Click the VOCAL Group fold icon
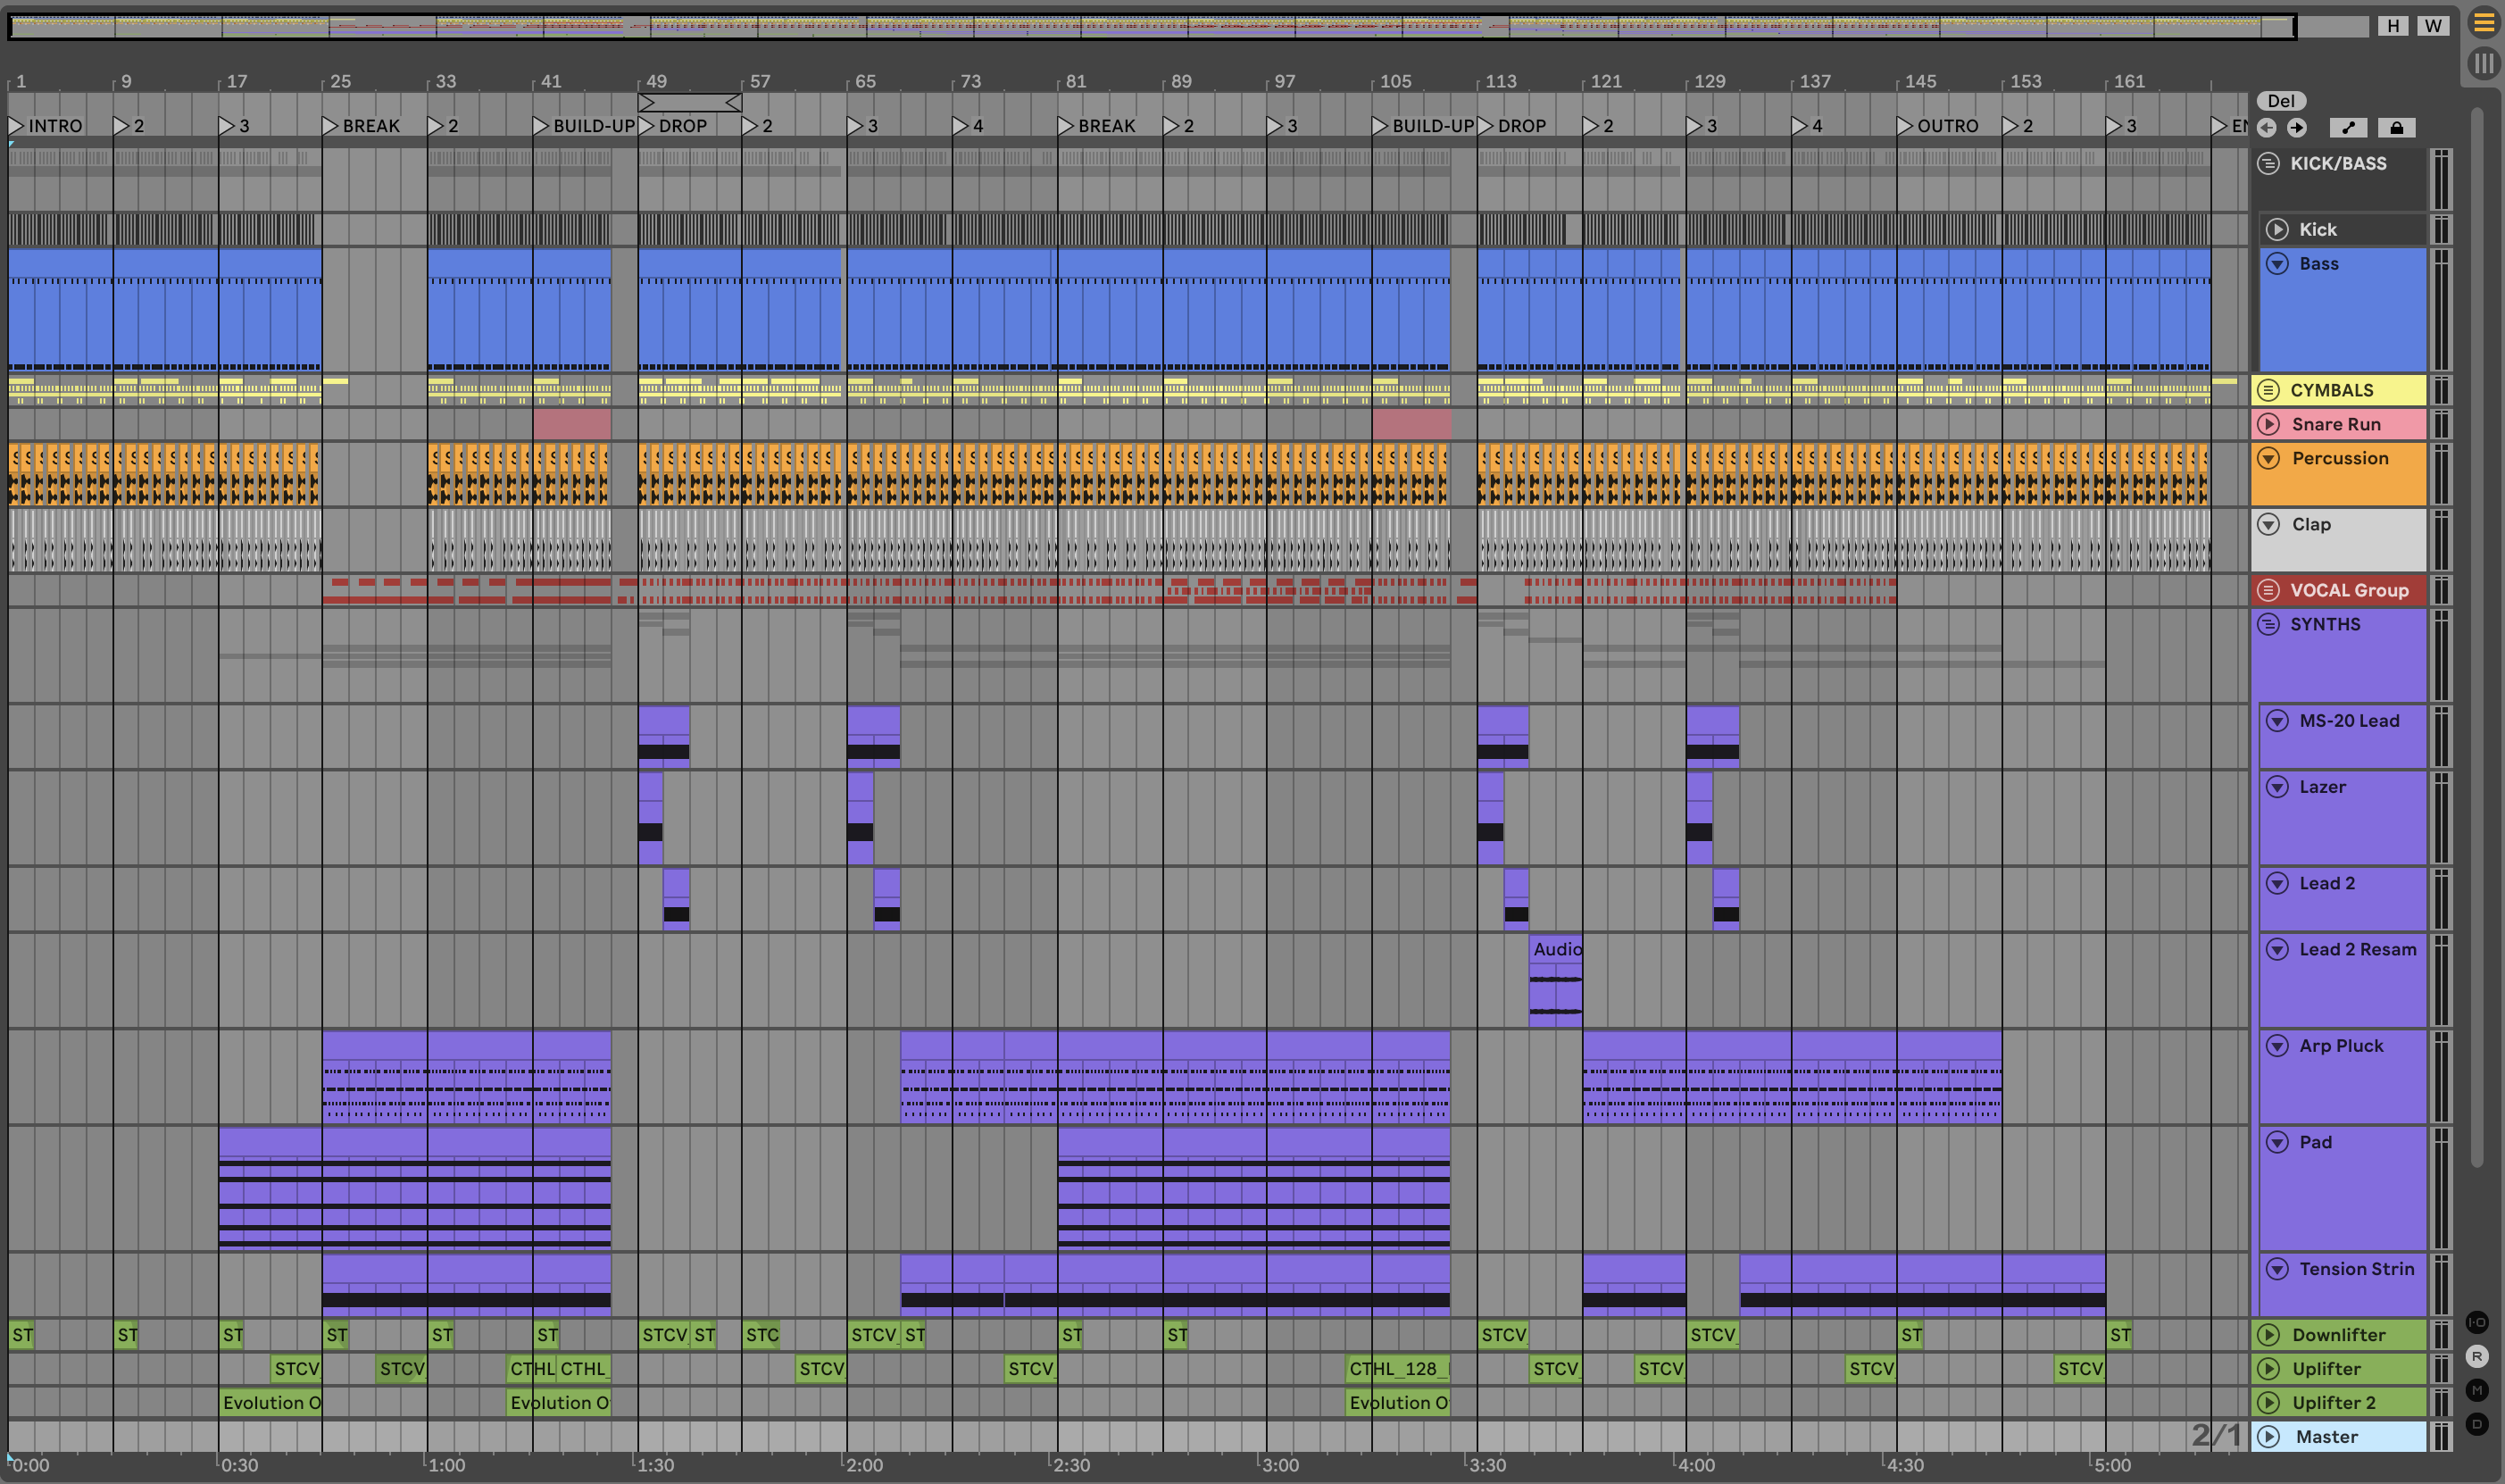 point(2268,590)
